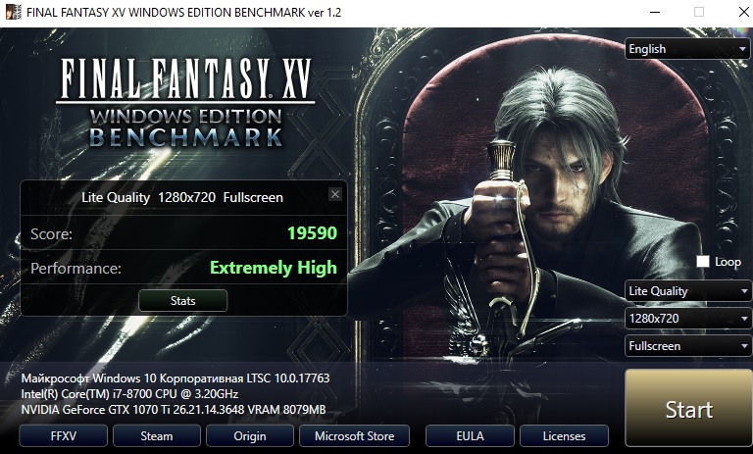The width and height of the screenshot is (753, 454).
Task: Click the language dropdown arrow
Action: tap(742, 49)
